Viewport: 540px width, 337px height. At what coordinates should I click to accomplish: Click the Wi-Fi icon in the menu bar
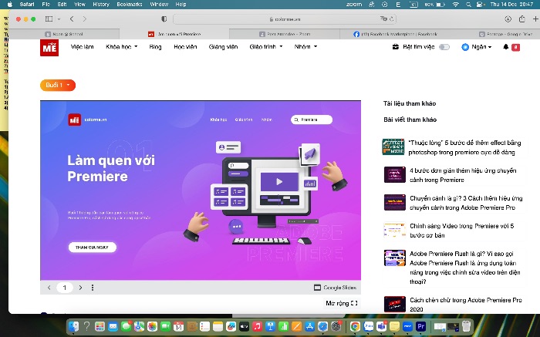point(456,5)
